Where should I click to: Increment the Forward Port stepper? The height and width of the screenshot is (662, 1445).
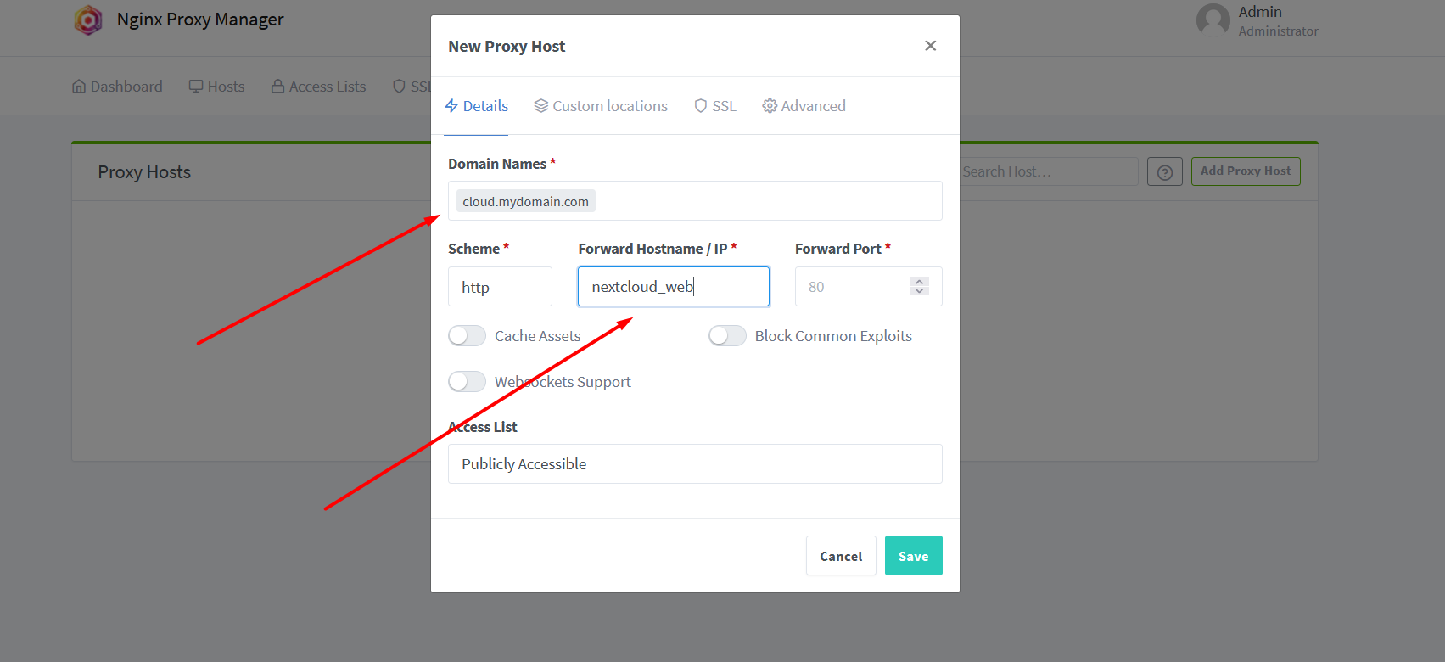tap(919, 282)
